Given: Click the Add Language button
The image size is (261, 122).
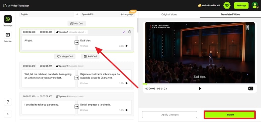Looking at the screenshot, I should (127, 15).
